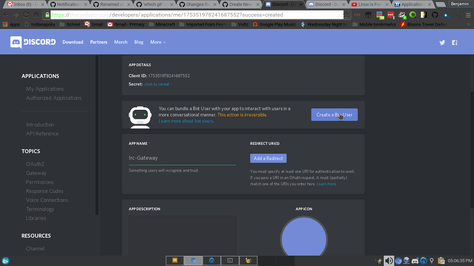Open Authorized Applications in sidebar
The width and height of the screenshot is (474, 266).
pyautogui.click(x=54, y=98)
